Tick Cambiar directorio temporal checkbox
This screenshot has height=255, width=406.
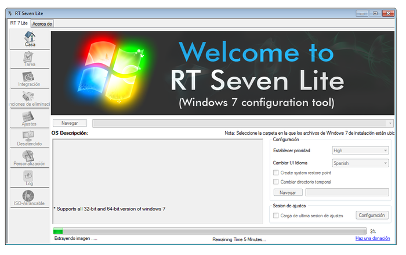(x=275, y=182)
